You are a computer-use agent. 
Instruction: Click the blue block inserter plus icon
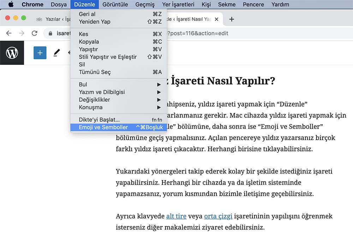(40, 53)
